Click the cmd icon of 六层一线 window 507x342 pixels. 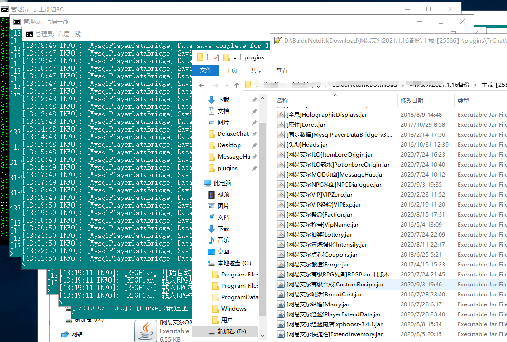[x=29, y=34]
